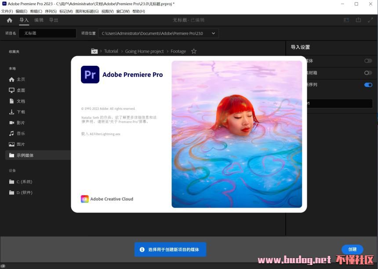Select 文档 label in the sidebar
The height and width of the screenshot is (269, 378).
21,101
